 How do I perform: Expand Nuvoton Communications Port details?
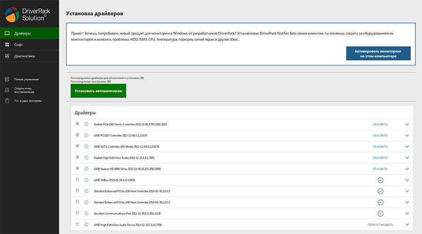pos(407,213)
